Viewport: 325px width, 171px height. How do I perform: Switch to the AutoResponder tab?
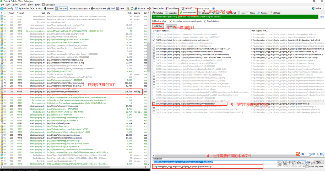188,13
